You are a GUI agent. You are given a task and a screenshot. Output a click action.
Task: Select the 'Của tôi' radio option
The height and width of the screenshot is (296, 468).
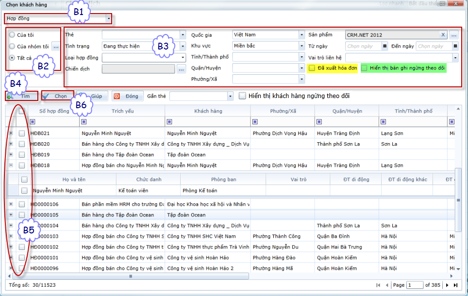pos(12,35)
